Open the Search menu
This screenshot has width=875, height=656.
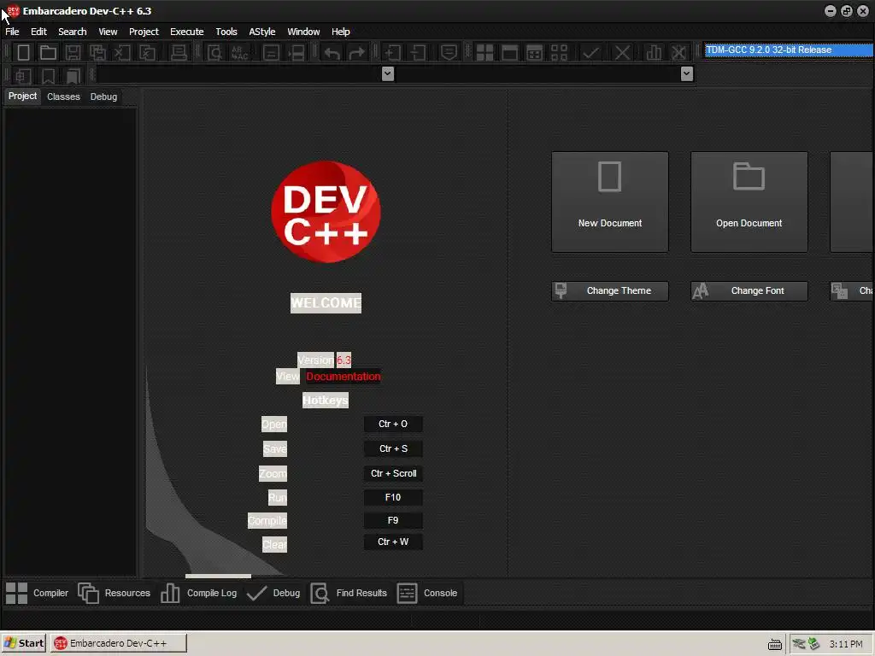[73, 32]
